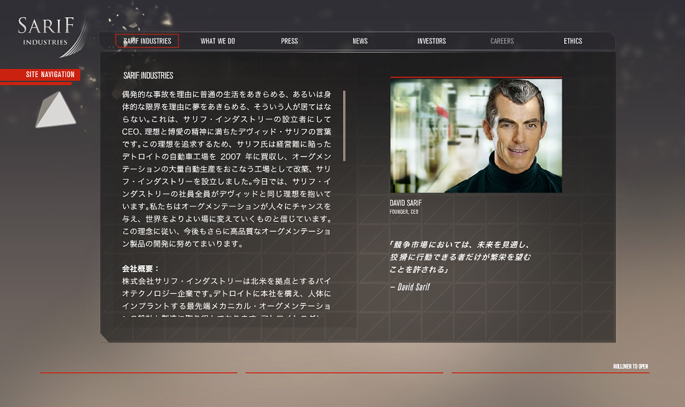Switch to the NEWS tab
The height and width of the screenshot is (407, 685).
[x=360, y=41]
